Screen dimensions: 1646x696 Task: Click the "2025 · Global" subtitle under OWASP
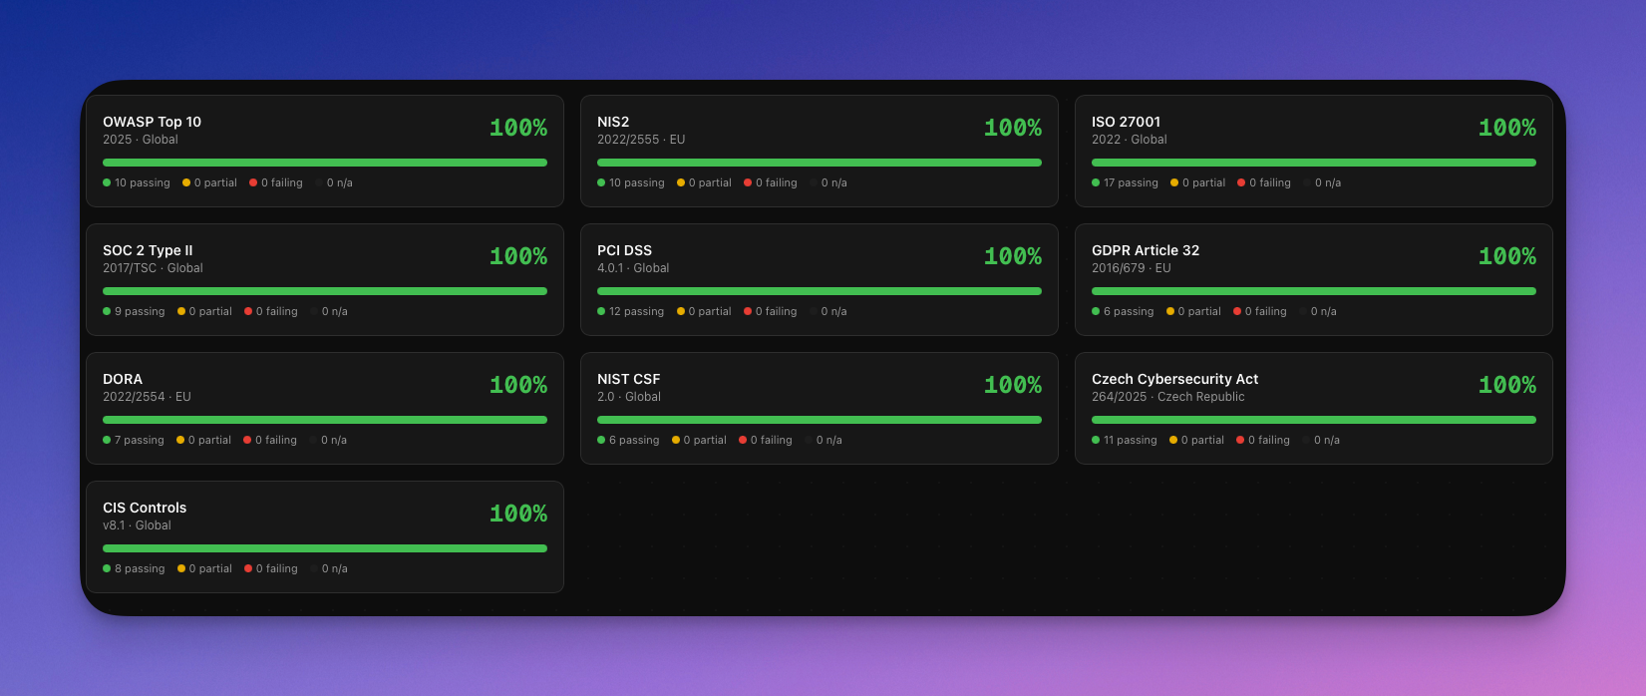click(x=141, y=140)
